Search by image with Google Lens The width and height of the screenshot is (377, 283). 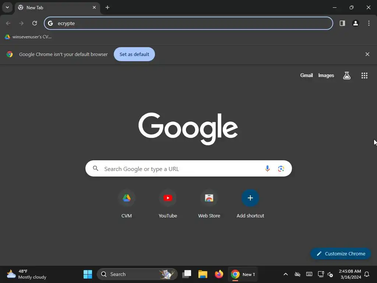click(281, 168)
